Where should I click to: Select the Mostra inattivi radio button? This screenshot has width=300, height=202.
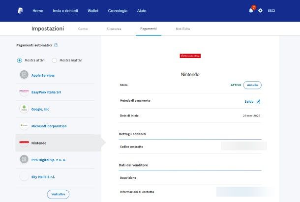[x=54, y=60]
